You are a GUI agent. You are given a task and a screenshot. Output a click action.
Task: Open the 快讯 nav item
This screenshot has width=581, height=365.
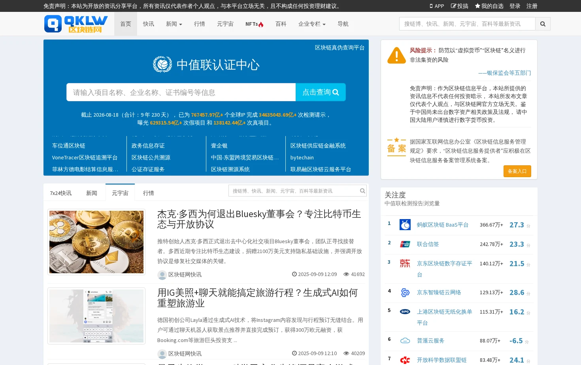(x=149, y=24)
